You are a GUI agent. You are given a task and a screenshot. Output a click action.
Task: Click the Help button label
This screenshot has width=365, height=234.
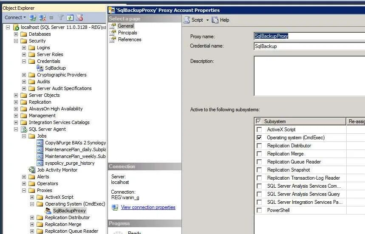[225, 20]
